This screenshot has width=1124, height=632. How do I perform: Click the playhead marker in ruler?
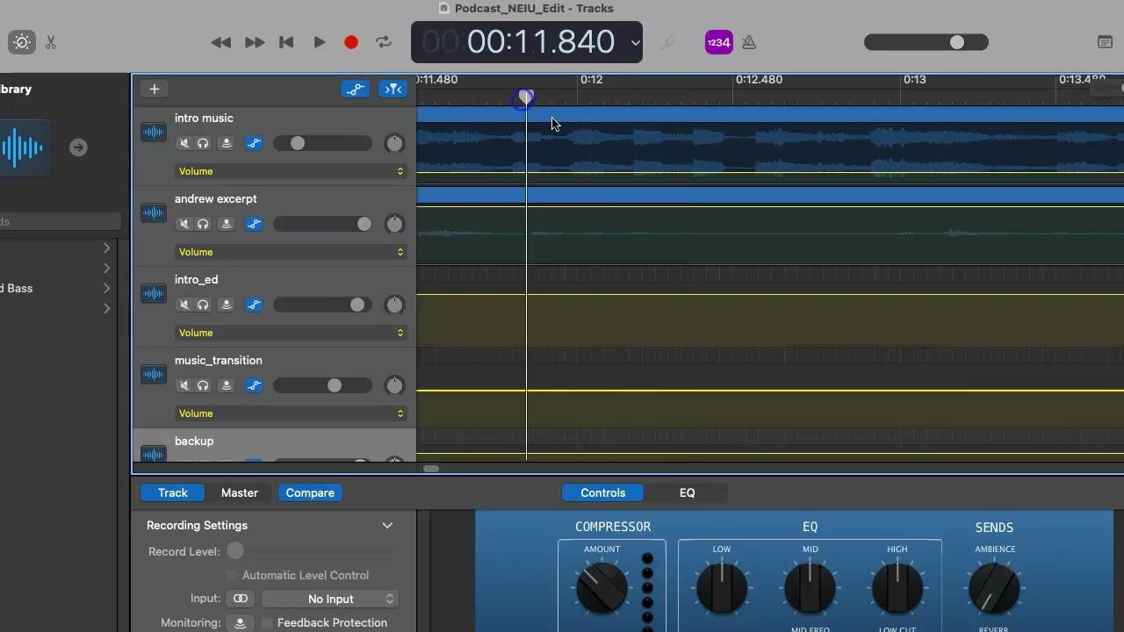point(525,97)
